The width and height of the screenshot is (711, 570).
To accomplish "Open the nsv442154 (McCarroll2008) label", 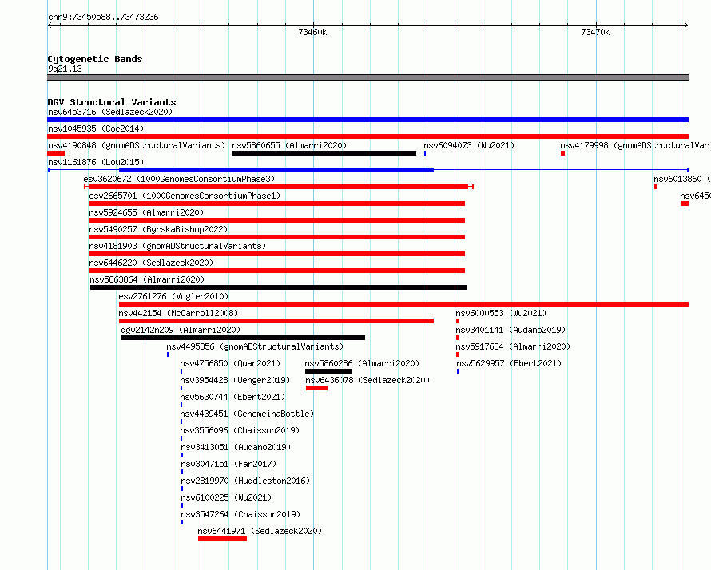I will pyautogui.click(x=178, y=313).
